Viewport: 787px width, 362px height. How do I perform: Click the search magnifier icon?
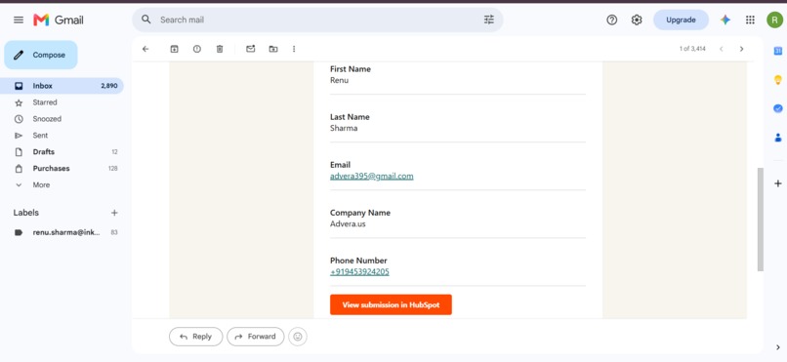pyautogui.click(x=146, y=20)
